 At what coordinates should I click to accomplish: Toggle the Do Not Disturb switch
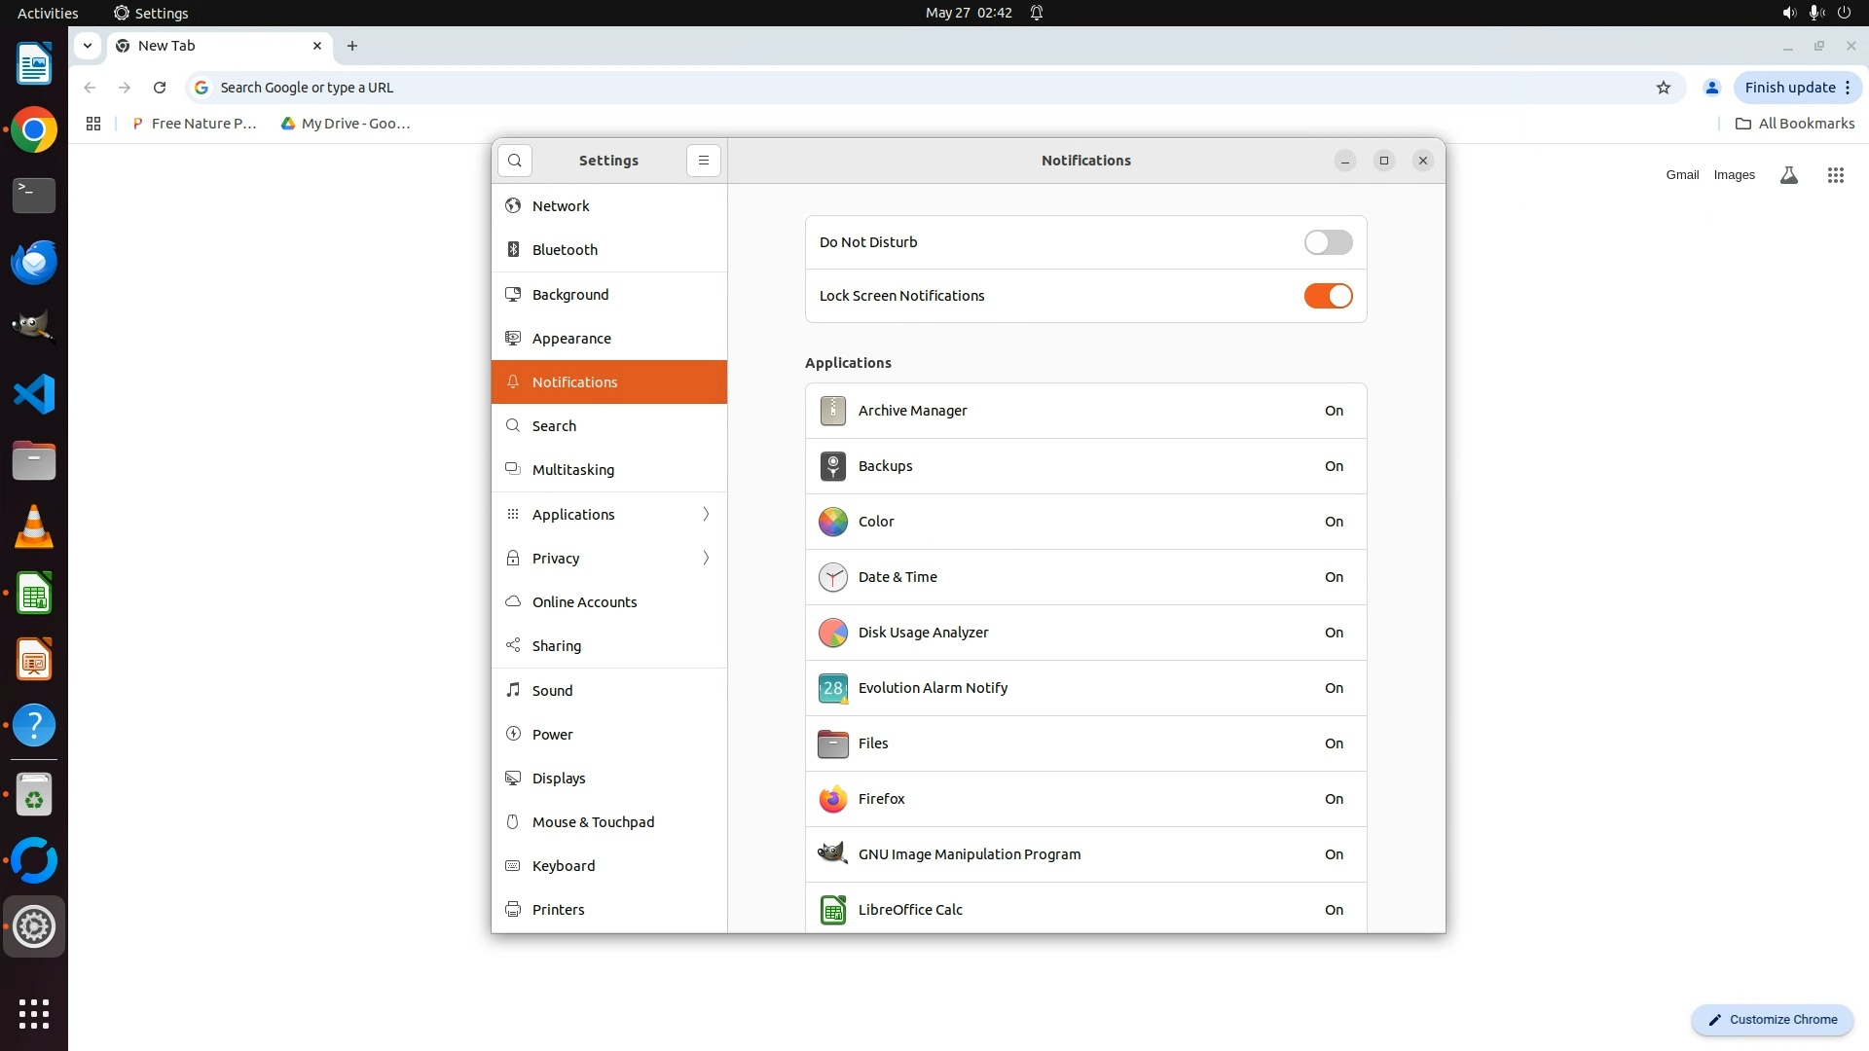(1328, 242)
